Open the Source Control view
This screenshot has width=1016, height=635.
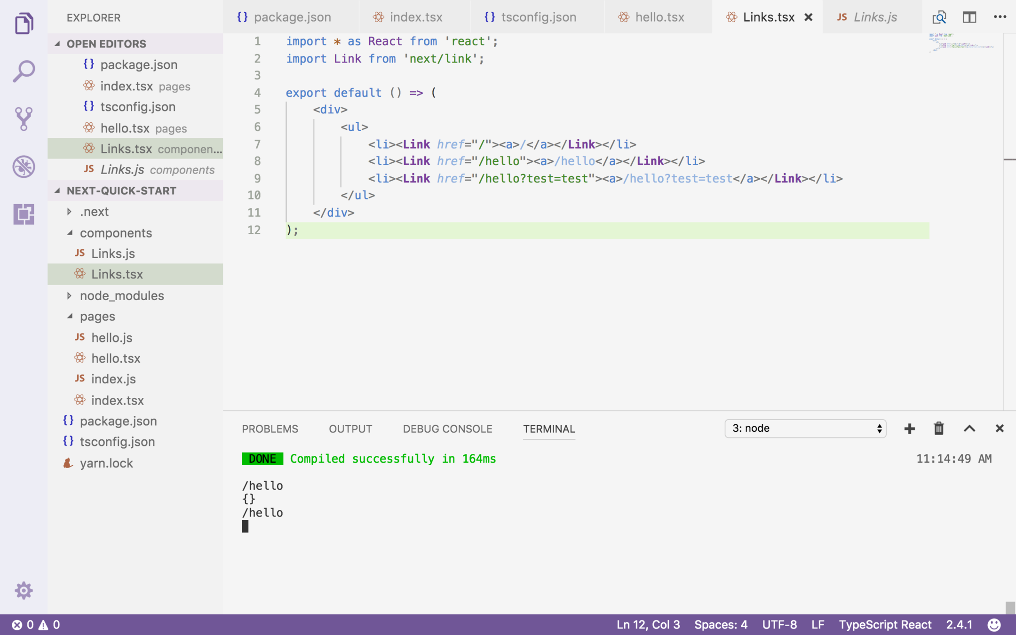(24, 119)
